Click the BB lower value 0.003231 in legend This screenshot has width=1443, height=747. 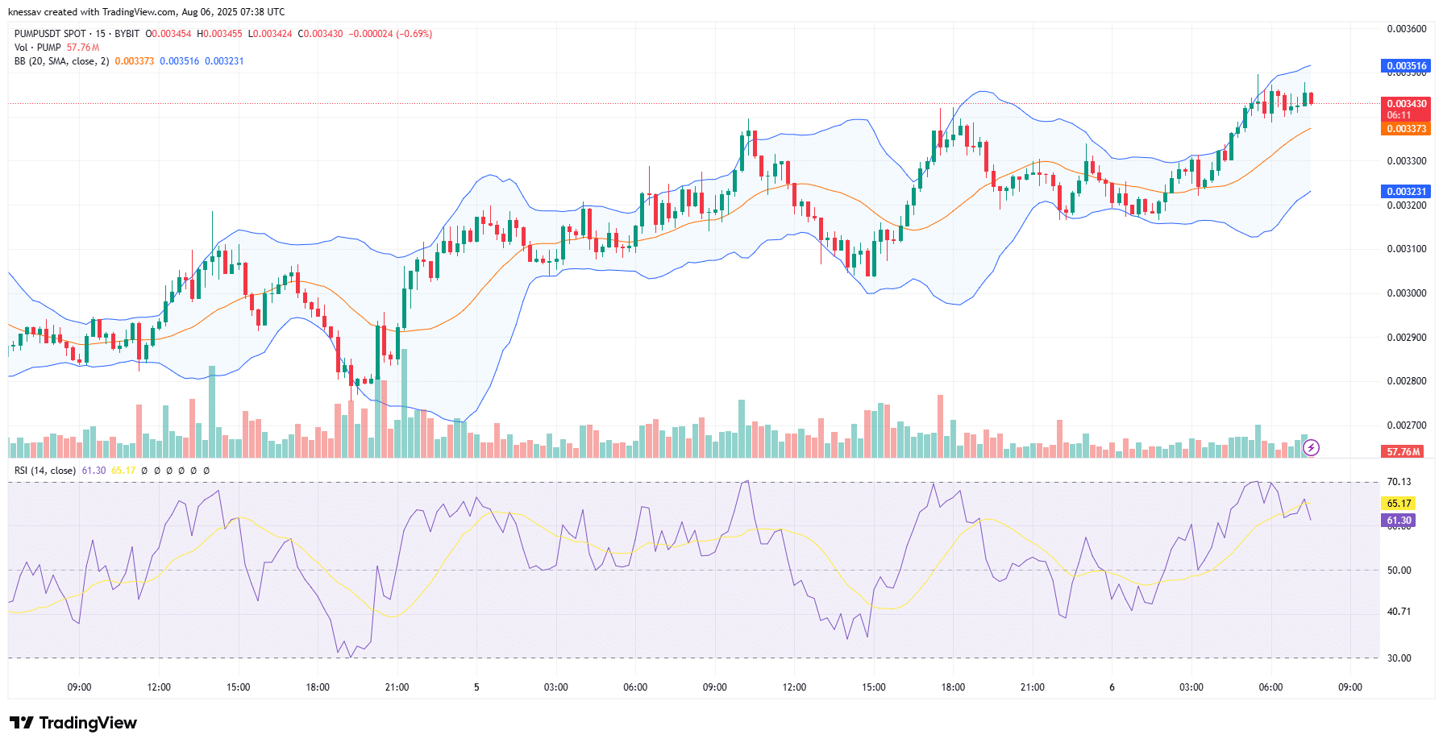[x=224, y=61]
